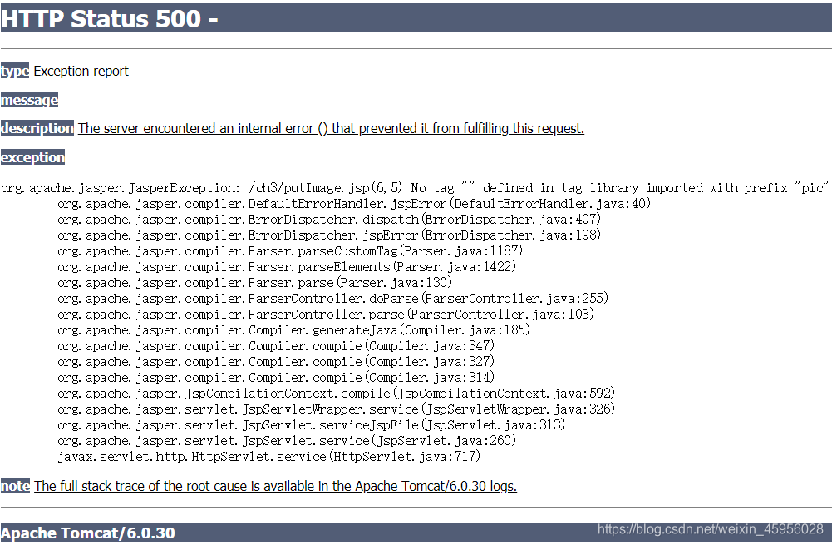The image size is (832, 545).
Task: Click the Compiler.compile(Compiler.java:314) line
Action: click(276, 377)
